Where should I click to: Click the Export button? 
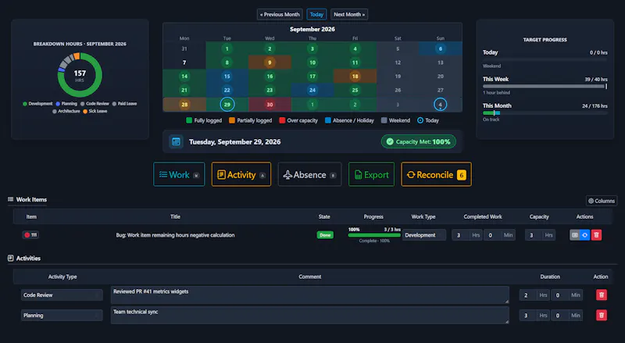(x=372, y=174)
